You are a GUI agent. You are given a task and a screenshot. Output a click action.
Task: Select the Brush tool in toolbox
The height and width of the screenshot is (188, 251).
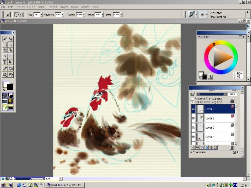pos(5,39)
